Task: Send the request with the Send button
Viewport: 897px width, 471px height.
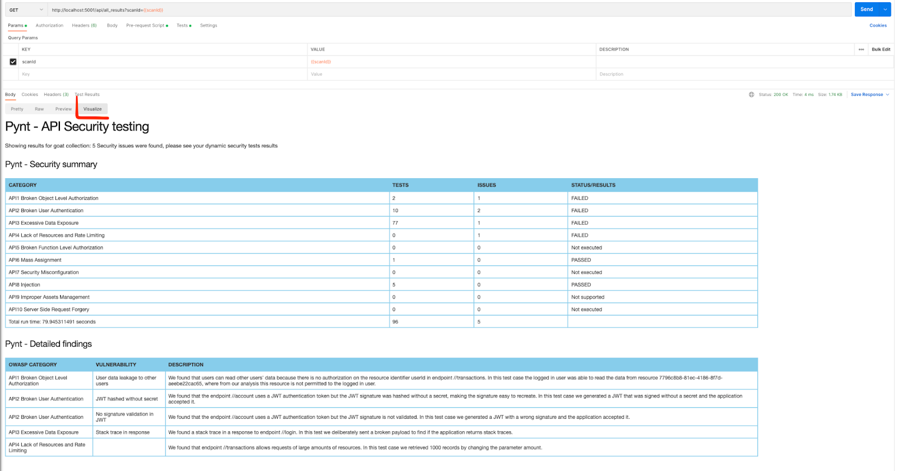Action: pos(867,10)
